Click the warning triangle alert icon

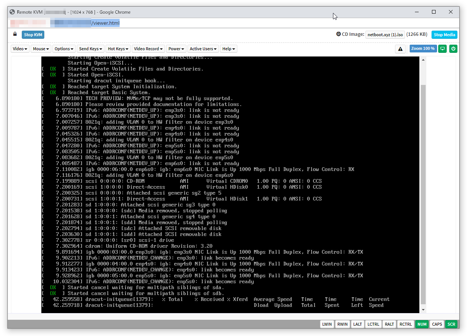tap(400, 48)
